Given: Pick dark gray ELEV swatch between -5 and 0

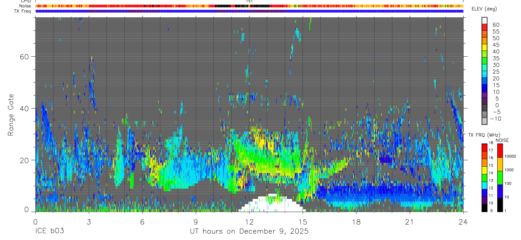Looking at the screenshot, I should tap(485, 108).
